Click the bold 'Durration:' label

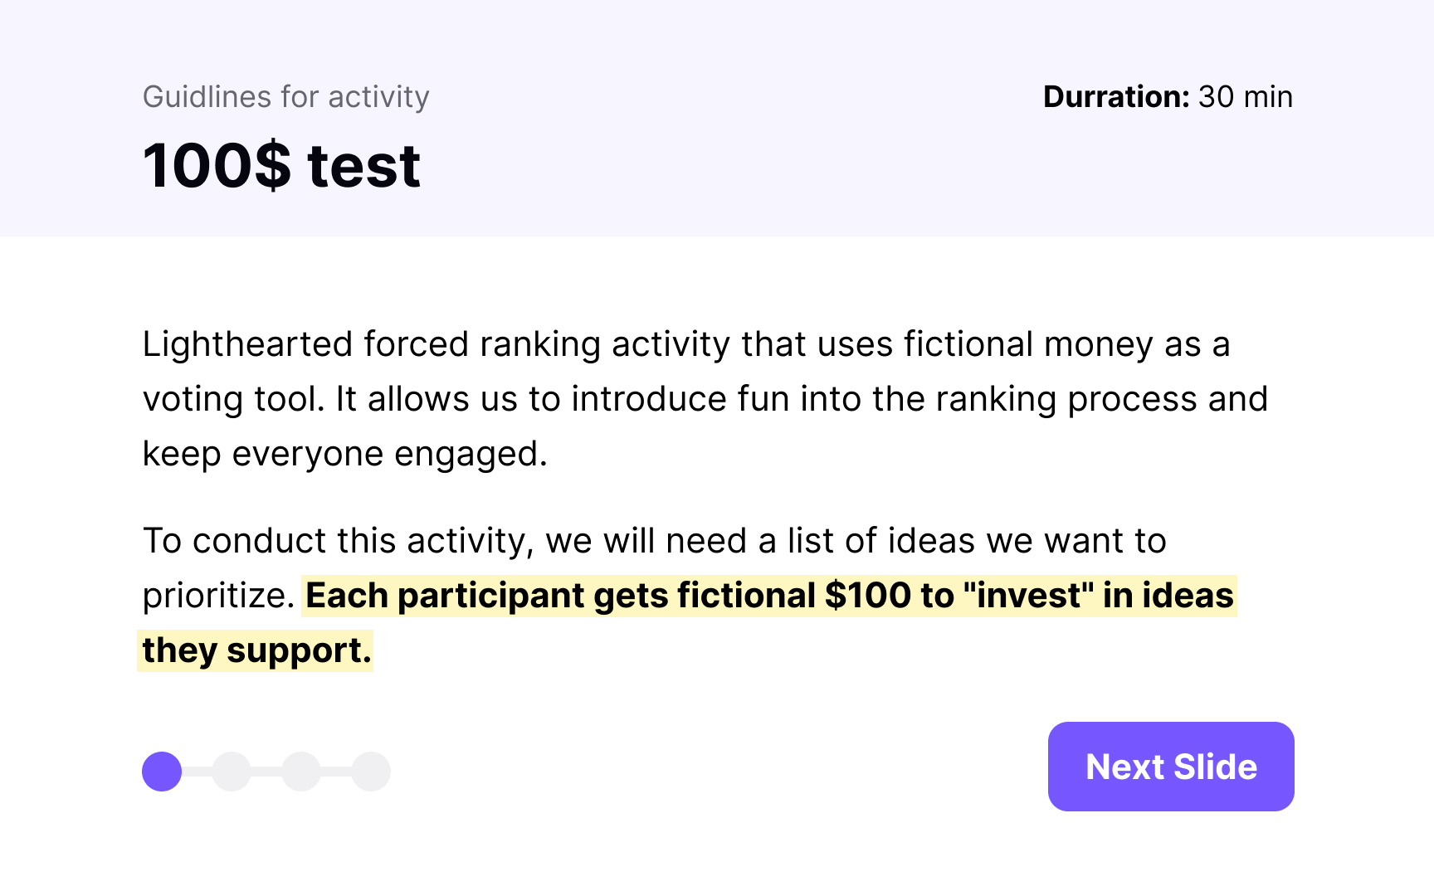coord(1117,97)
